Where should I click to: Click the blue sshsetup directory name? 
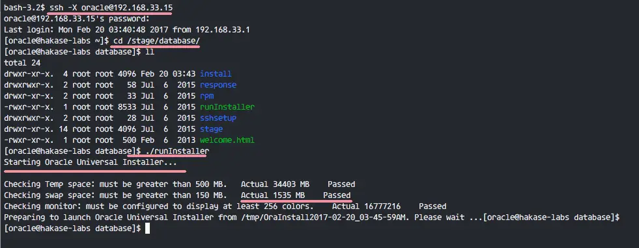pos(218,118)
